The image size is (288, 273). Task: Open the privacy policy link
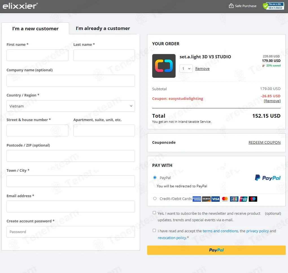point(258,231)
